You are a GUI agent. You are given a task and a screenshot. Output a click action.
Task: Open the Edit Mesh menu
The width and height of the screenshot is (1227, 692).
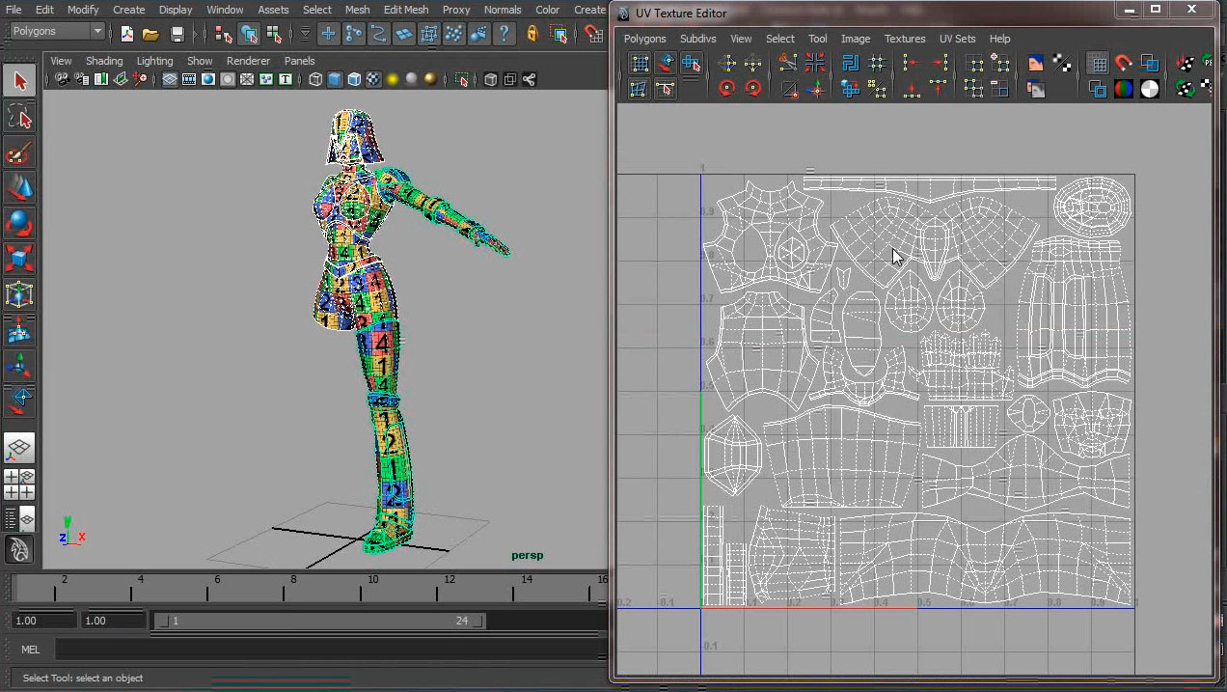[x=405, y=10]
